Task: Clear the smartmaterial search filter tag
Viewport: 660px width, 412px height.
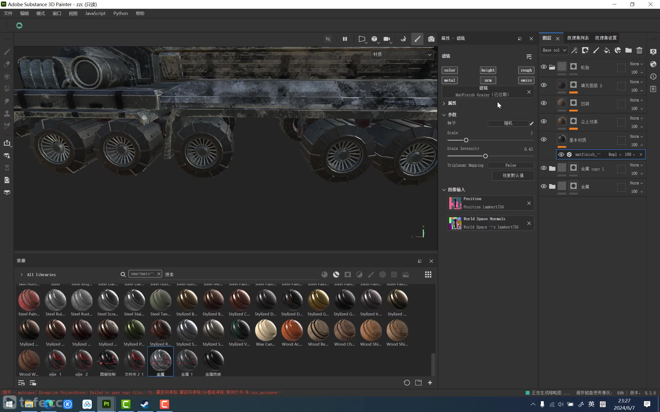Action: point(159,274)
